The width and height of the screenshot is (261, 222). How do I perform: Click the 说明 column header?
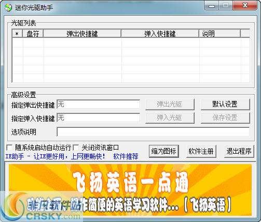click(x=219, y=34)
